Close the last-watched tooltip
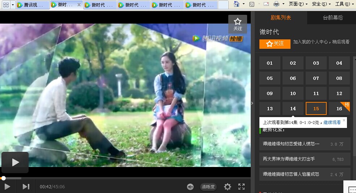 click(x=344, y=120)
